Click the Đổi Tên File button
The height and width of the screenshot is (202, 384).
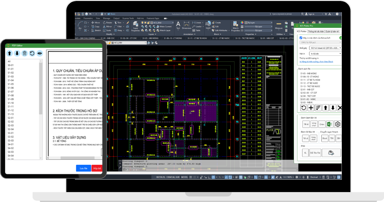pos(315,153)
